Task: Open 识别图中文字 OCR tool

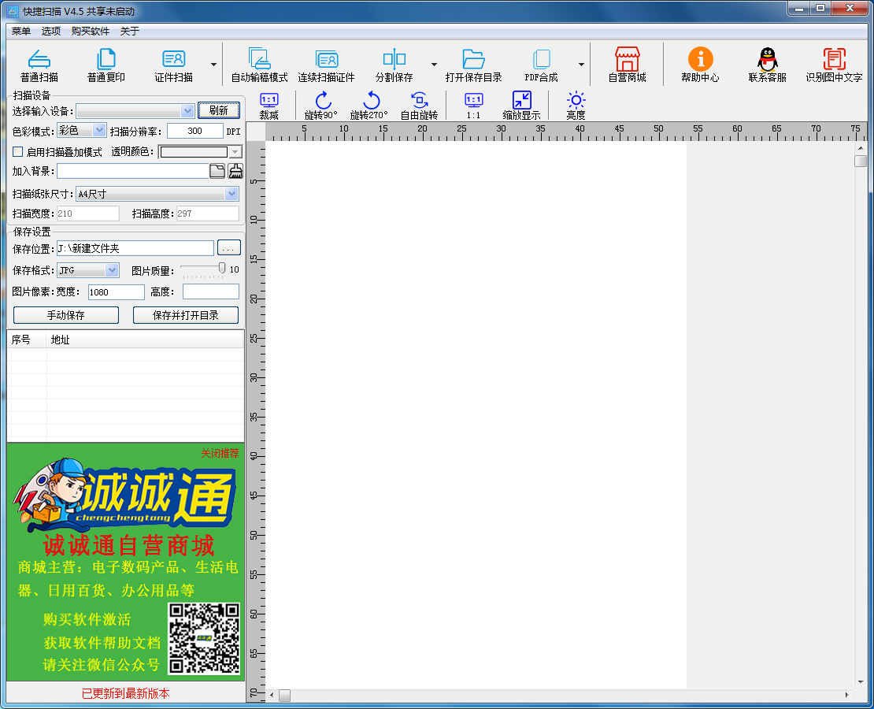Action: point(834,60)
